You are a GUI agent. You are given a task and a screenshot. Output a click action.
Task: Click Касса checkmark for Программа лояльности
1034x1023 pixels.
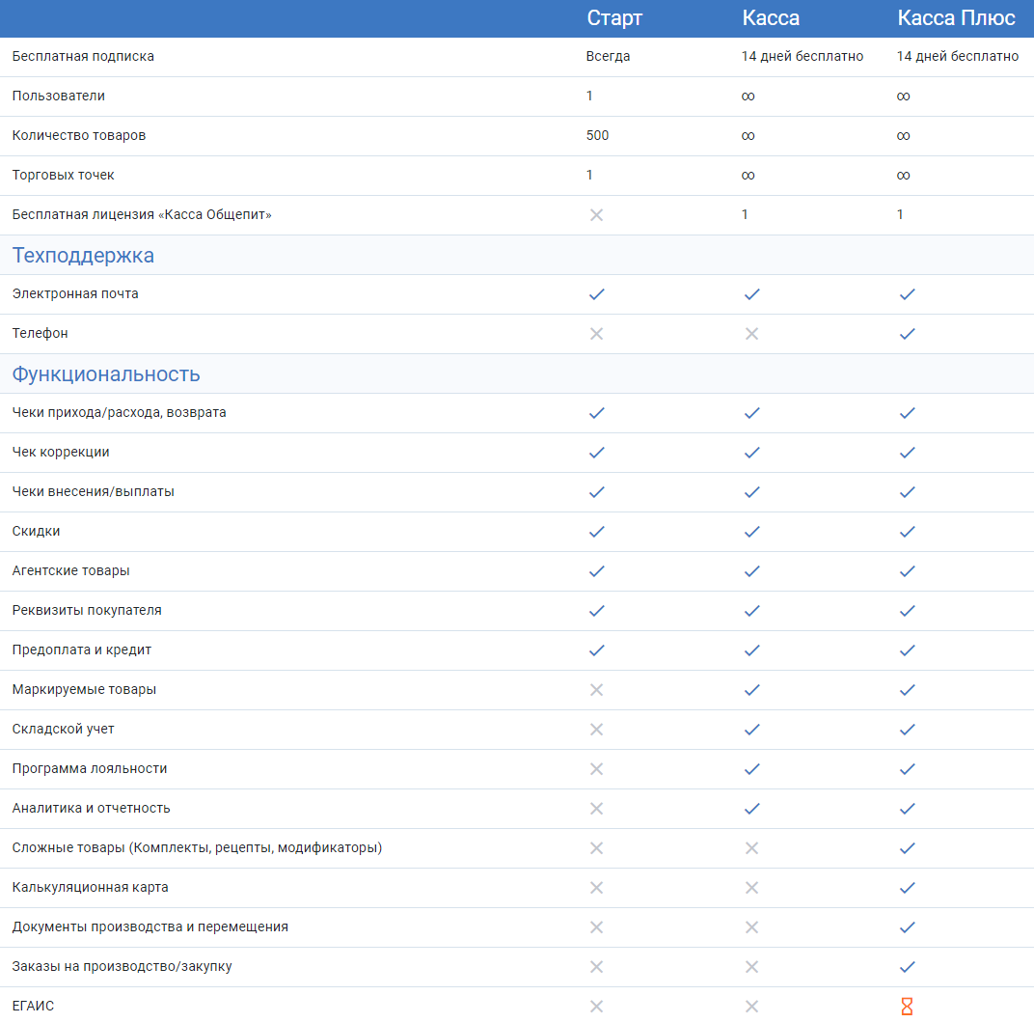(751, 769)
